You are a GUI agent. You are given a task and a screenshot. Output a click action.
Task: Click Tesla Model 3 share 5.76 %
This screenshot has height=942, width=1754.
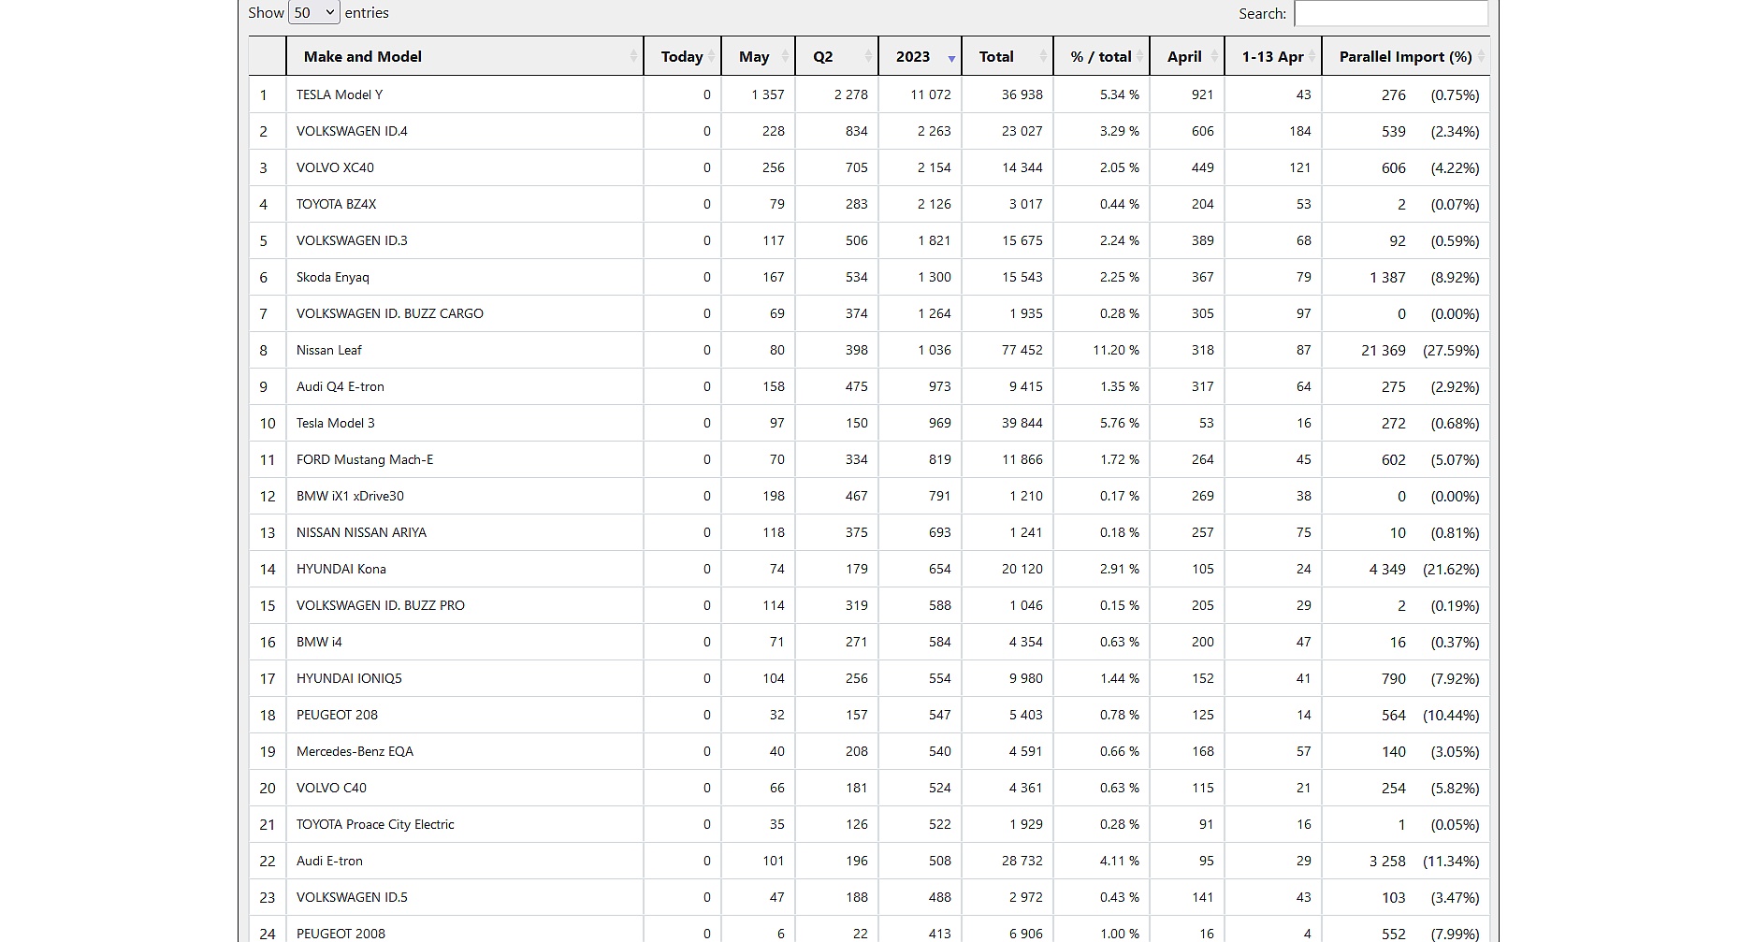coord(1120,423)
